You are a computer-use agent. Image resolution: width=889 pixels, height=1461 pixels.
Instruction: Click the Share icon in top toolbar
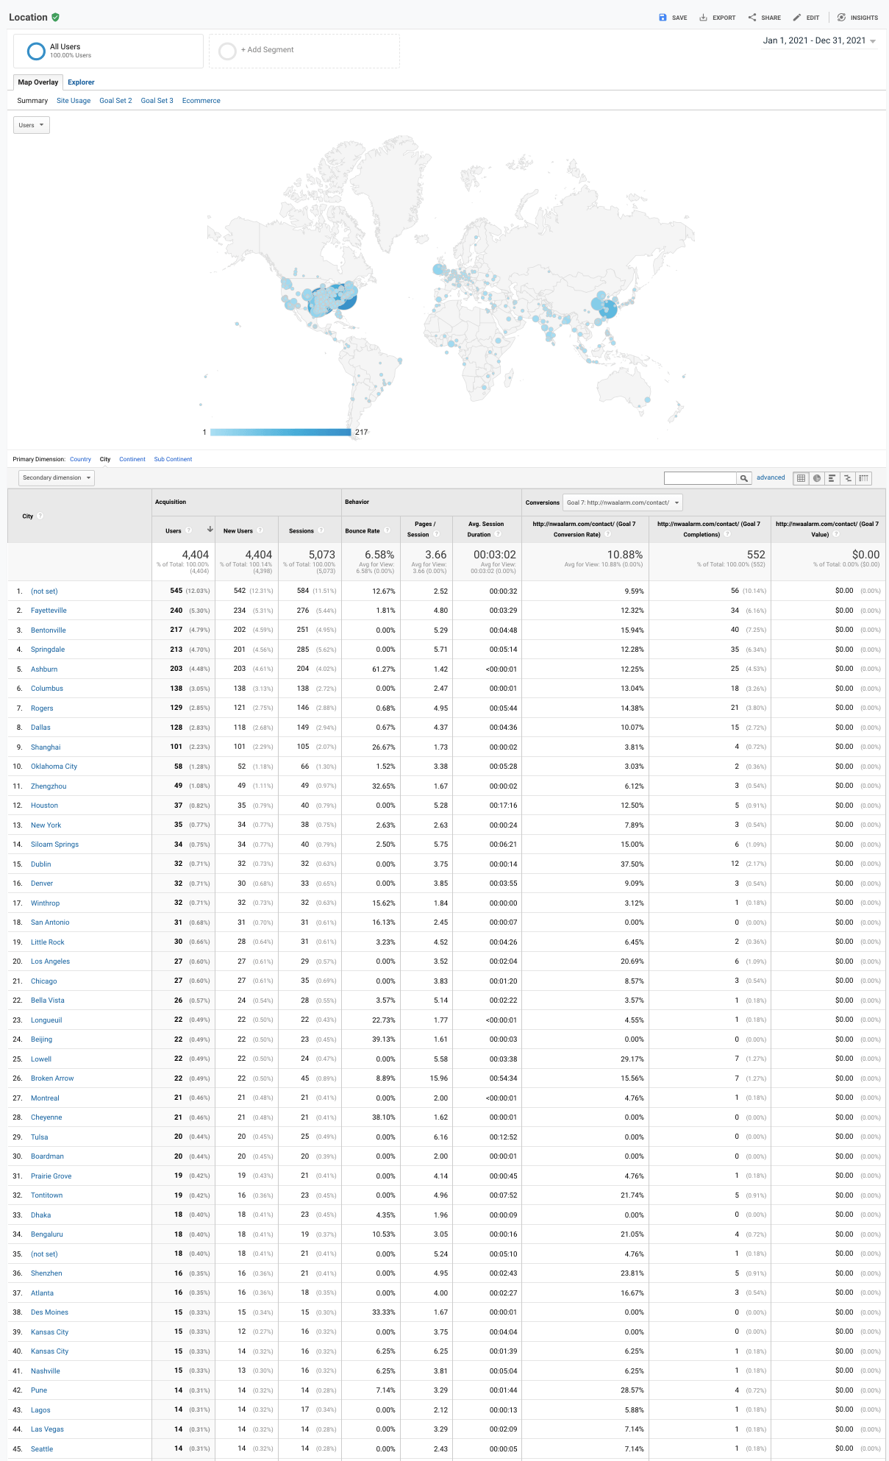752,18
